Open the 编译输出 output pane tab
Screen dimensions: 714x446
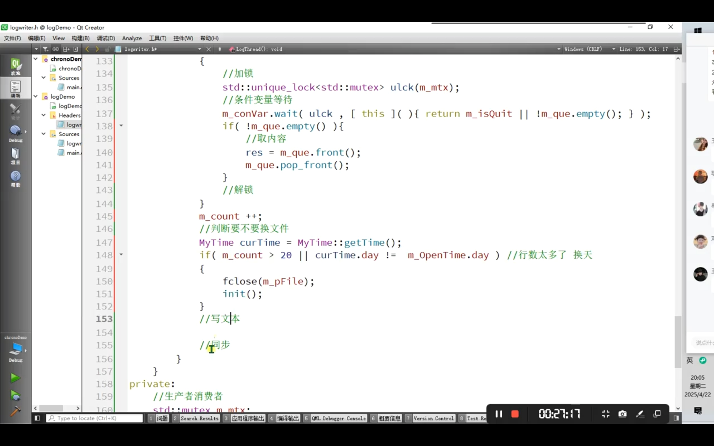[x=287, y=418]
